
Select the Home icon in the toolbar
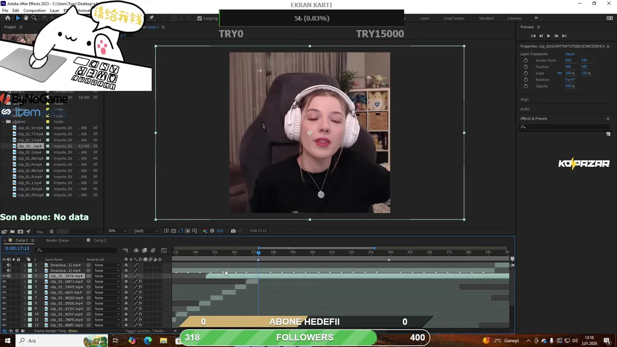click(7, 18)
